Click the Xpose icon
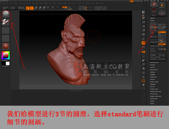The image size is (169, 129). click(143, 89)
